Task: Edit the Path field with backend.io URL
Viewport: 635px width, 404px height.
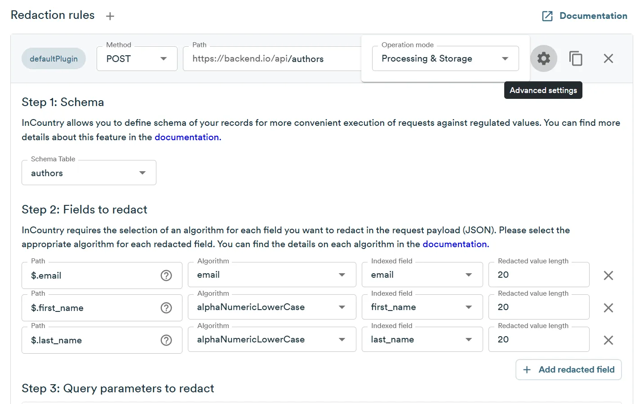Action: [x=272, y=58]
